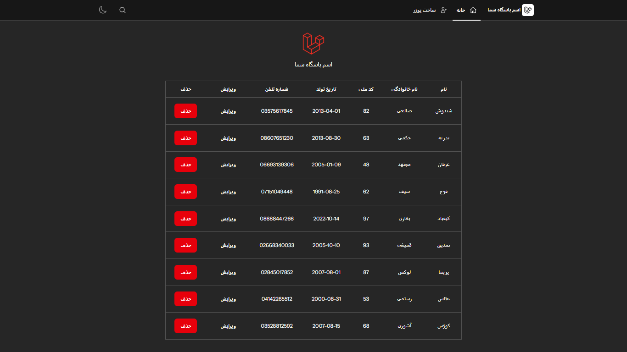Delete the row for شیدوش صانعی

[185, 111]
